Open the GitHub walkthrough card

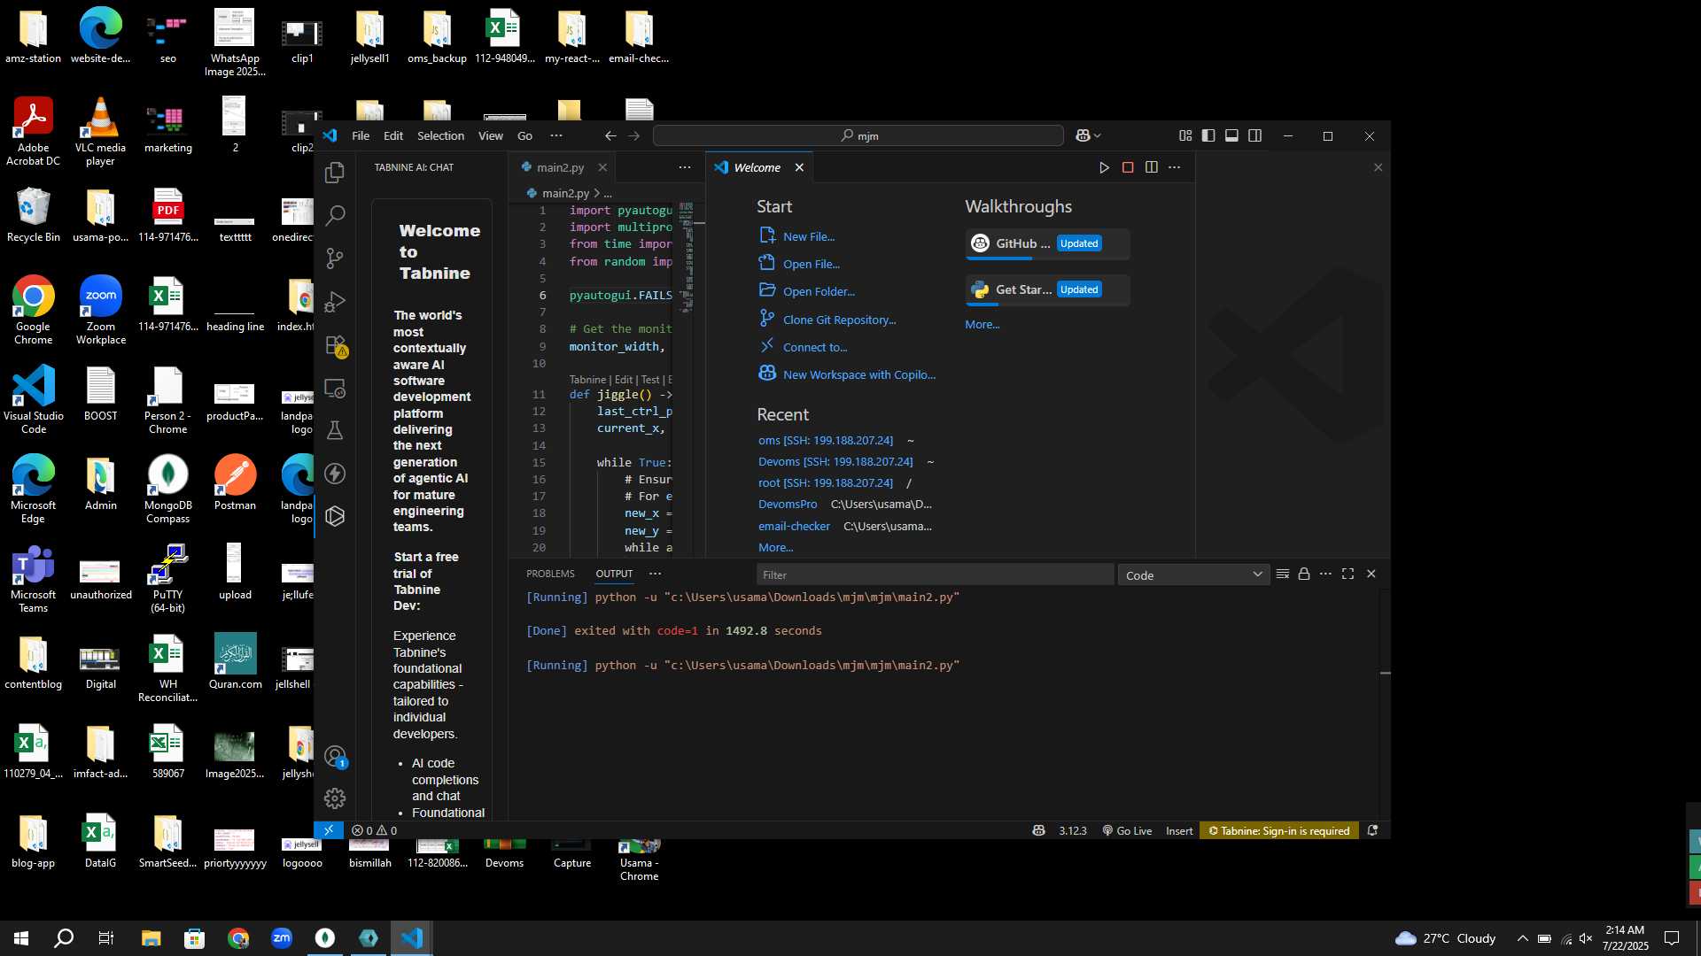1047,243
